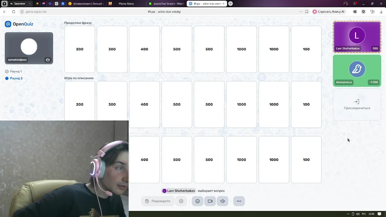Open Спросить Алису AI assistant
386x217 pixels.
point(328,11)
